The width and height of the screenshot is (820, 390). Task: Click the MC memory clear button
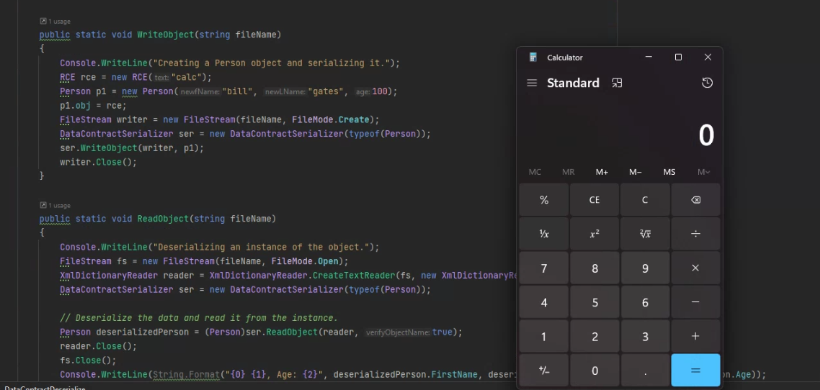pyautogui.click(x=535, y=172)
